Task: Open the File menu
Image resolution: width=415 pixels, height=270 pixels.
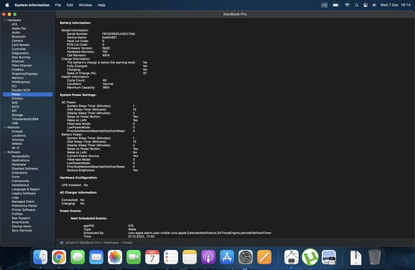Action: click(x=58, y=5)
